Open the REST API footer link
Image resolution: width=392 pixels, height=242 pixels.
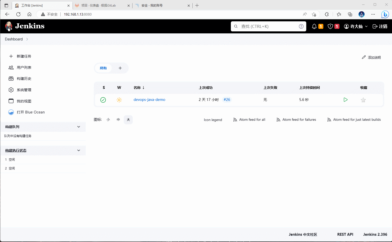[345, 234]
